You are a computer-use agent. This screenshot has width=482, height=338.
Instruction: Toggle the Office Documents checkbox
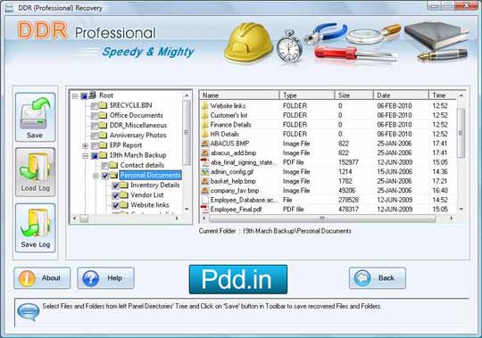pos(95,116)
